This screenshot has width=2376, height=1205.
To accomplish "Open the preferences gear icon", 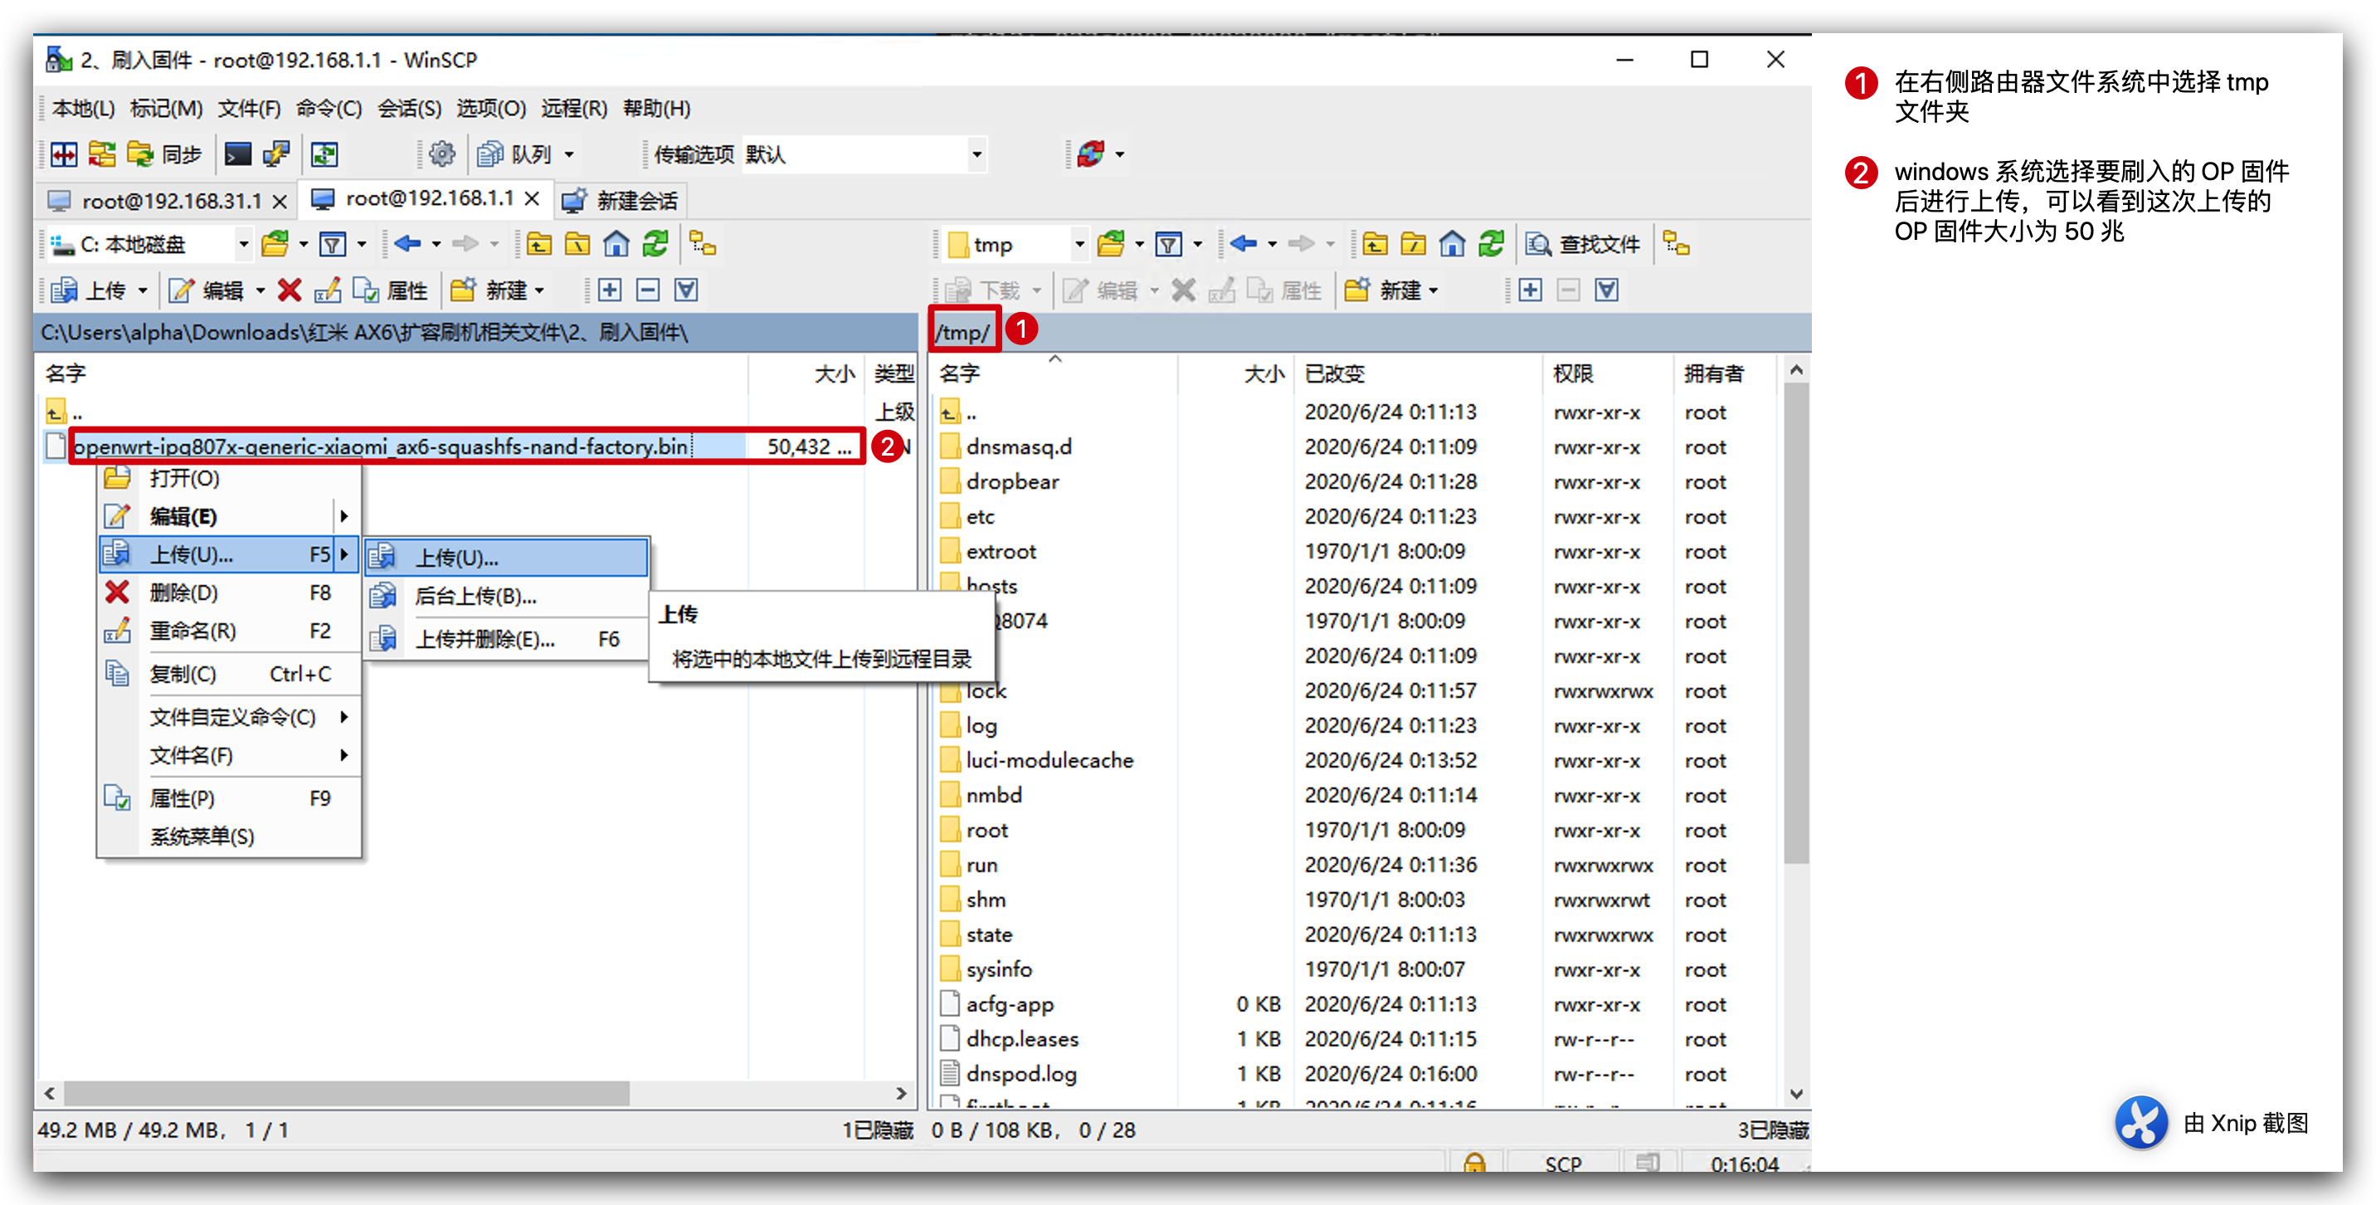I will pyautogui.click(x=442, y=154).
